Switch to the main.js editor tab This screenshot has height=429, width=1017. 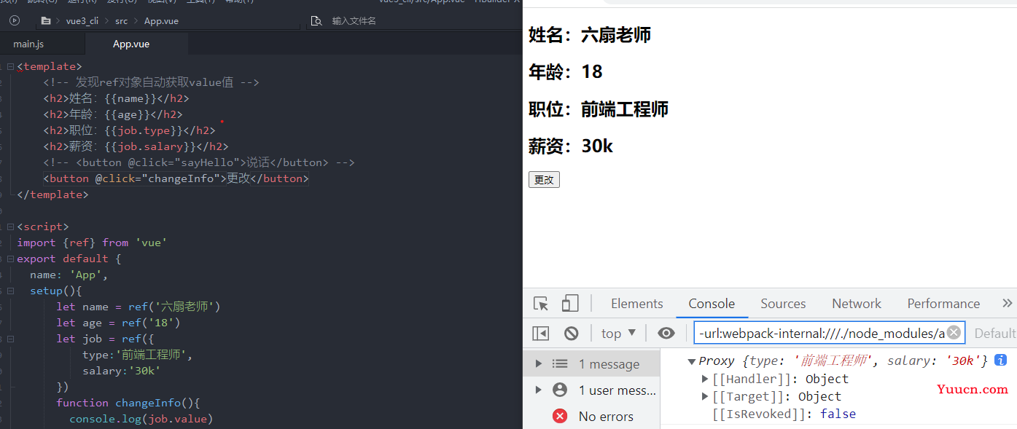pyautogui.click(x=29, y=44)
